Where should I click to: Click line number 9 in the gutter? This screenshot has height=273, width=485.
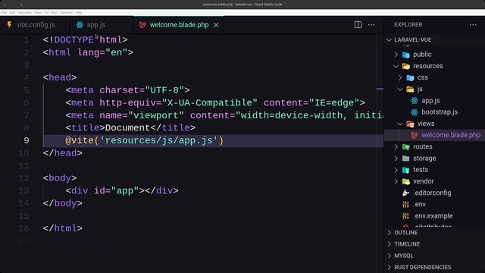pyautogui.click(x=27, y=140)
